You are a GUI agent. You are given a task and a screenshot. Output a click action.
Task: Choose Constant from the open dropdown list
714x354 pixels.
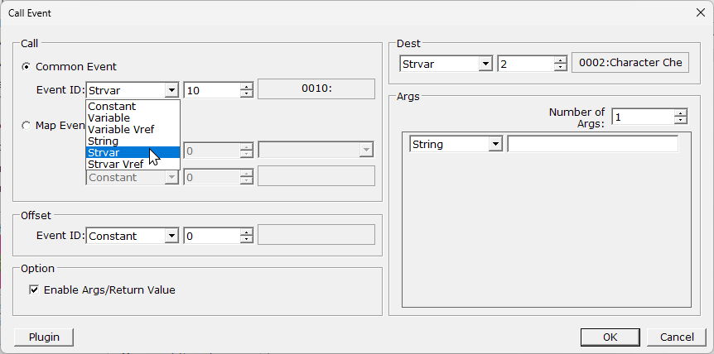coord(133,107)
